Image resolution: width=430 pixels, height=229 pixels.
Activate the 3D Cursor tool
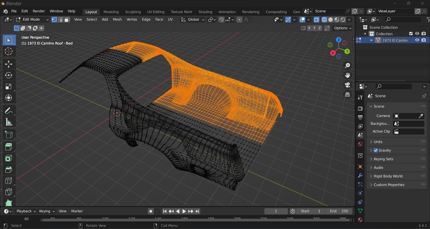[9, 51]
